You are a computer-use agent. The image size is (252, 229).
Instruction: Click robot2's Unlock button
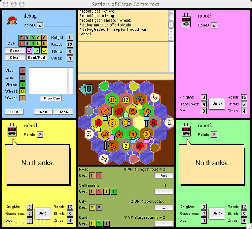pos(217,213)
